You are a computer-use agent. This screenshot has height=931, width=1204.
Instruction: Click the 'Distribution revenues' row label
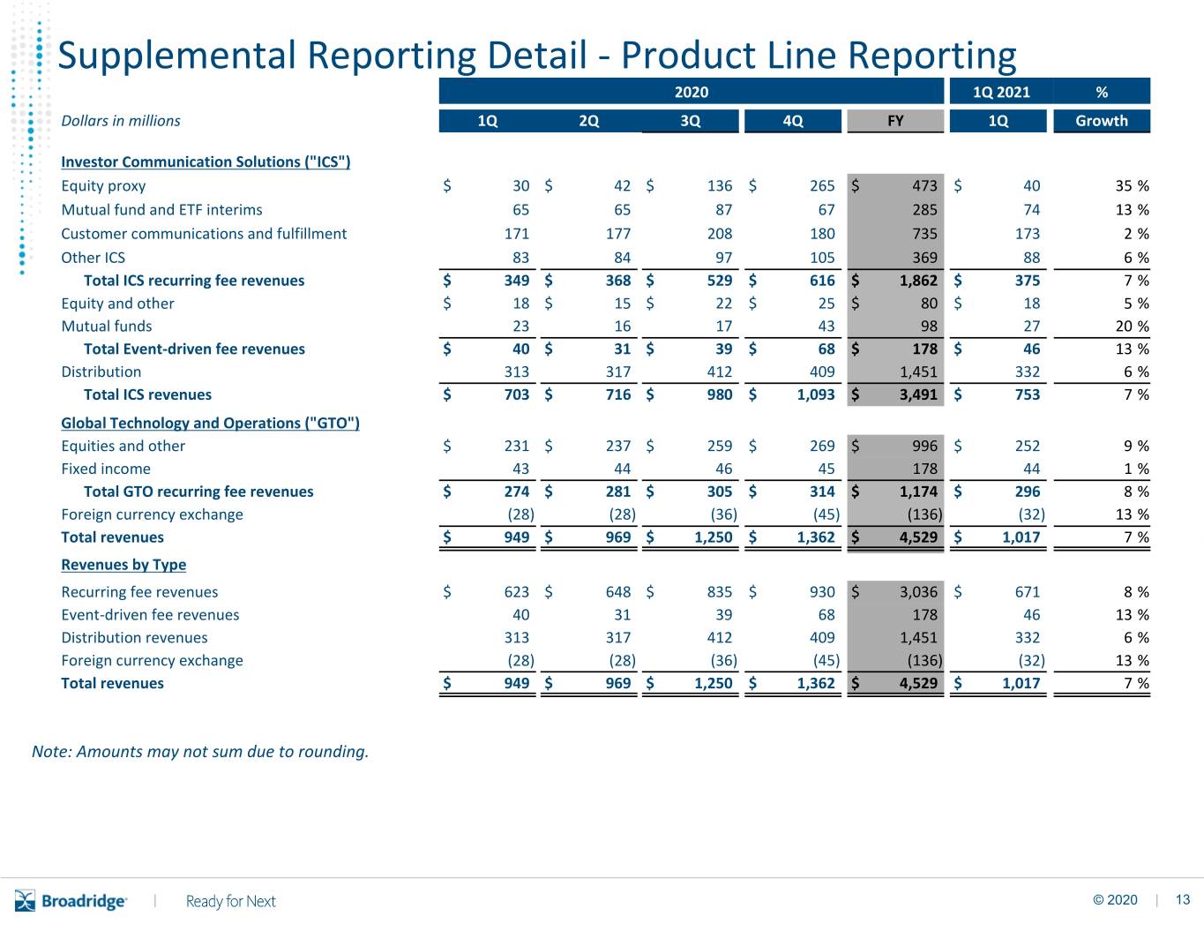click(x=134, y=637)
